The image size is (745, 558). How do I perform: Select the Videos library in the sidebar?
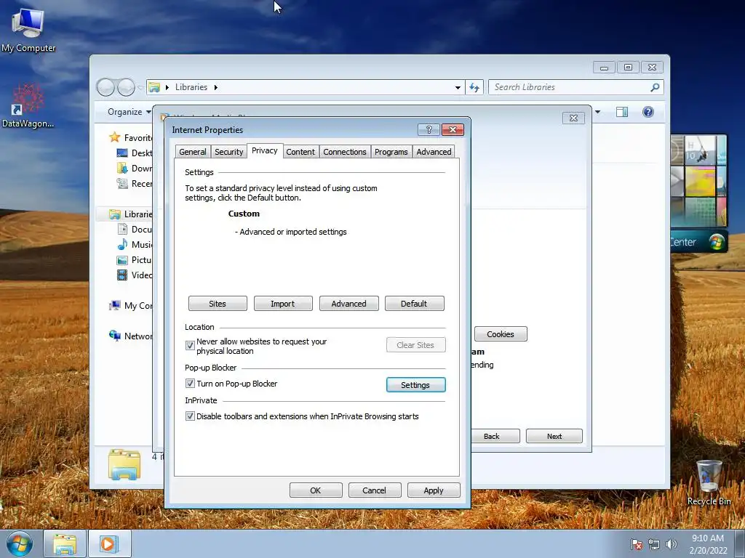coord(135,275)
